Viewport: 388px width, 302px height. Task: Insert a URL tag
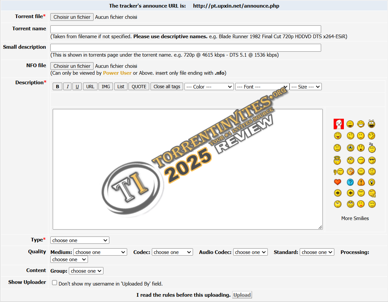pyautogui.click(x=90, y=87)
